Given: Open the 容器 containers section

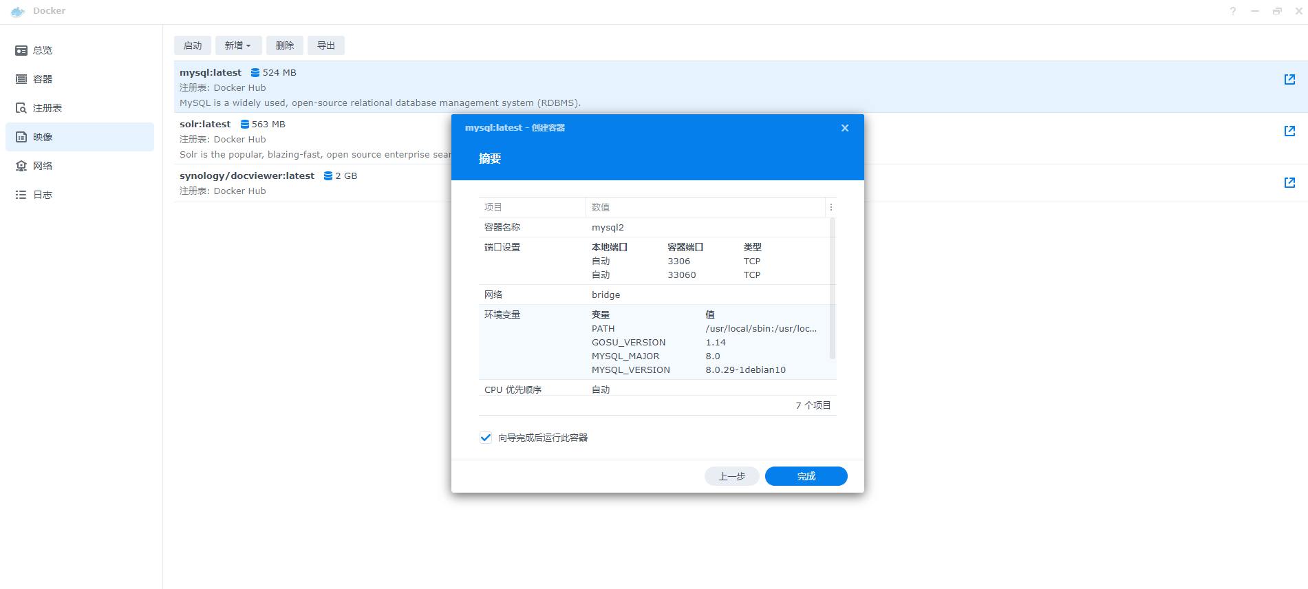Looking at the screenshot, I should click(80, 79).
